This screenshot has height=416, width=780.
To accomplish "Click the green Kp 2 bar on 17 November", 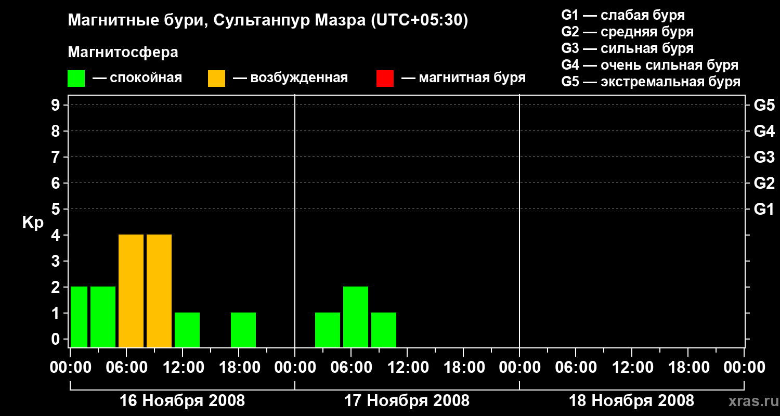I will pyautogui.click(x=356, y=317).
